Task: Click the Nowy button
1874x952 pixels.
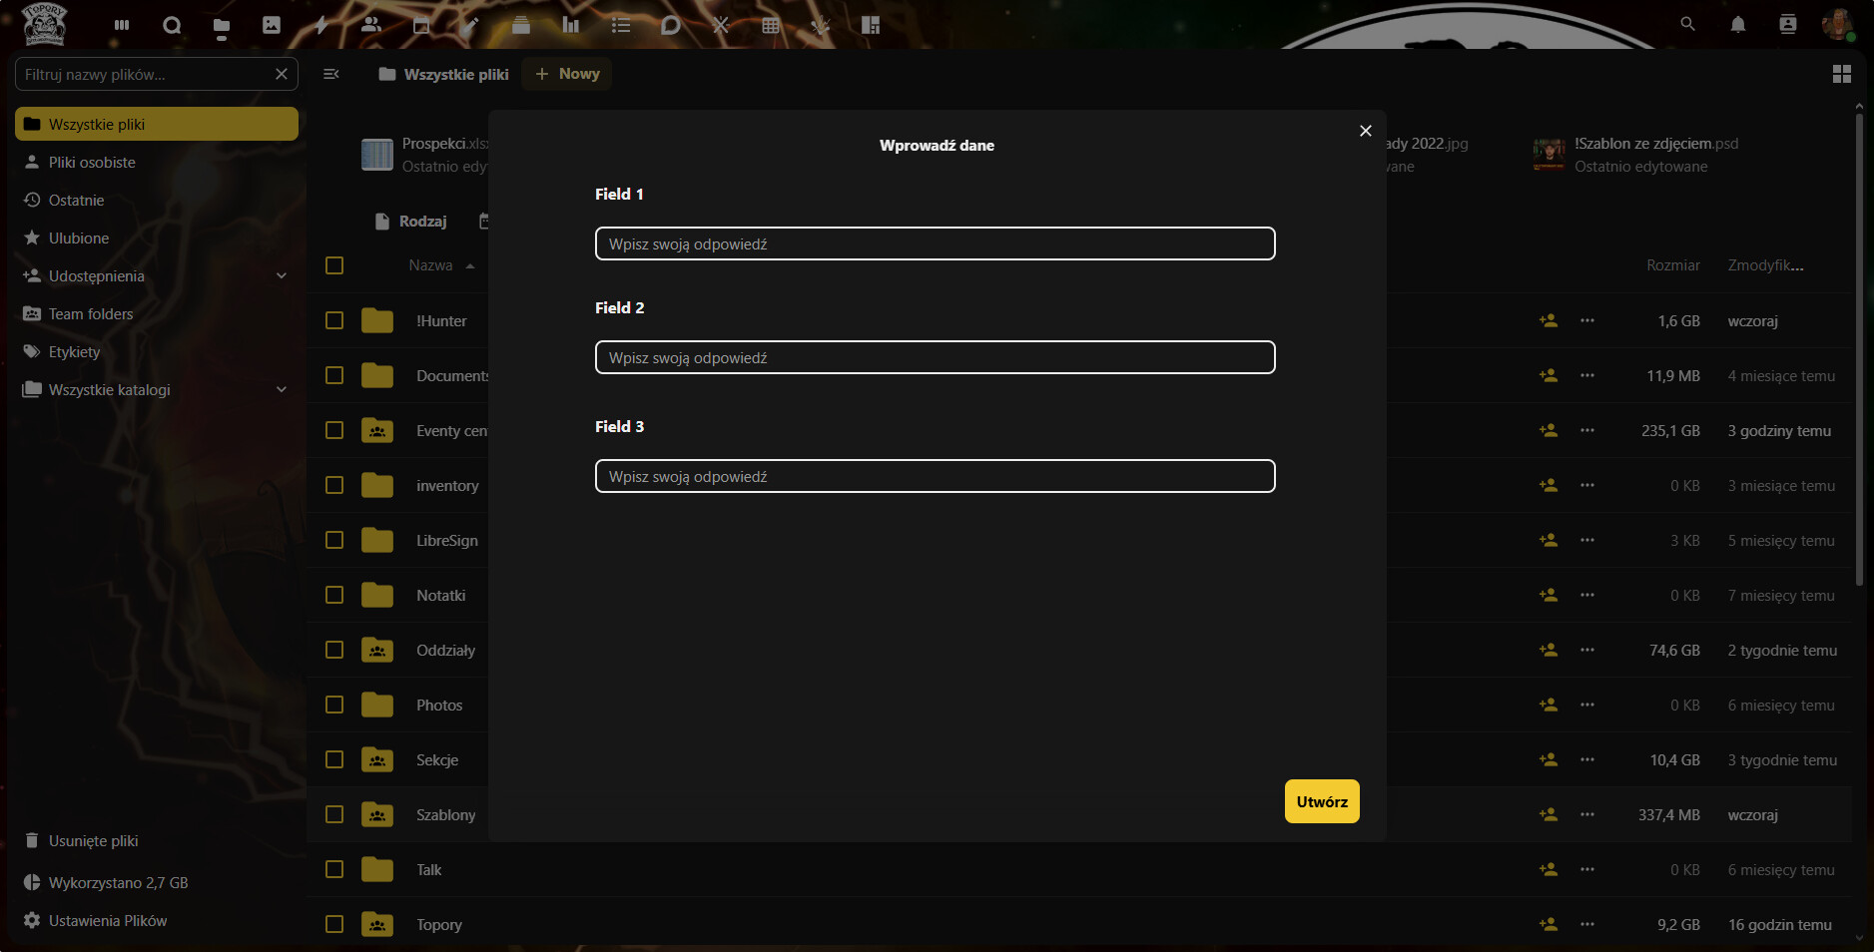Action: coord(567,74)
